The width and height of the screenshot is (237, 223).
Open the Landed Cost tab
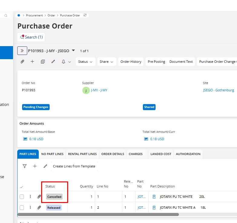[x=161, y=154]
